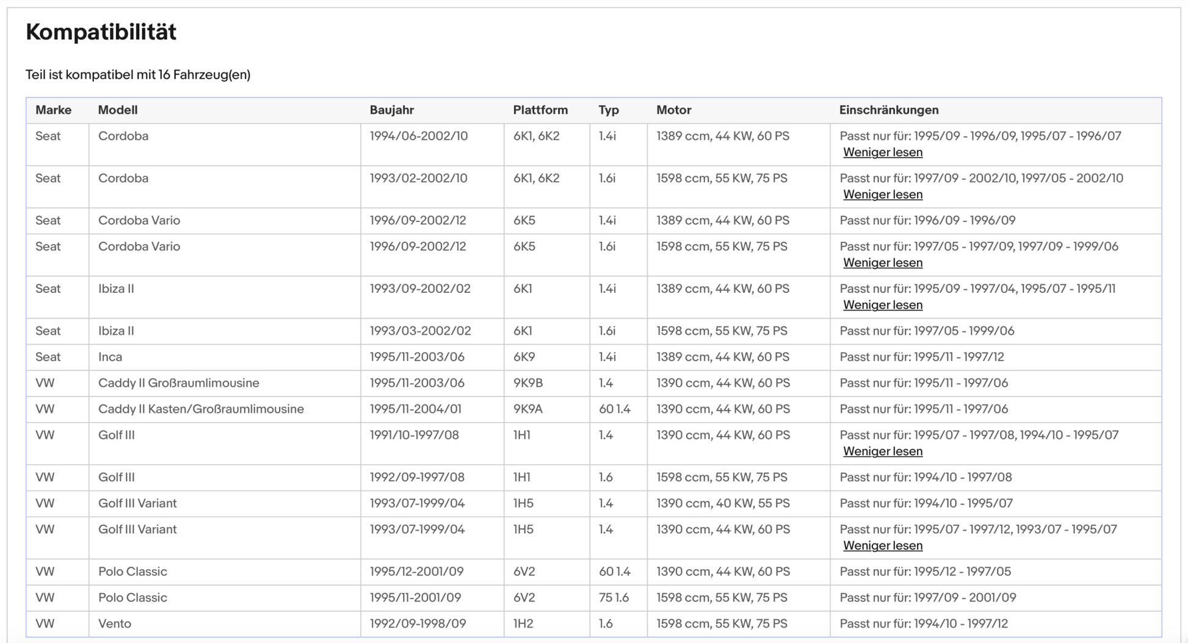The image size is (1188, 643).
Task: Click the Einschränkungen column header
Action: tap(888, 110)
